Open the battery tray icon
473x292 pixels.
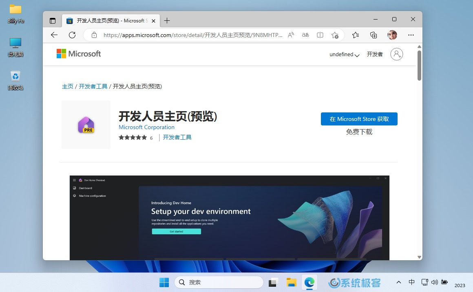[x=444, y=282]
